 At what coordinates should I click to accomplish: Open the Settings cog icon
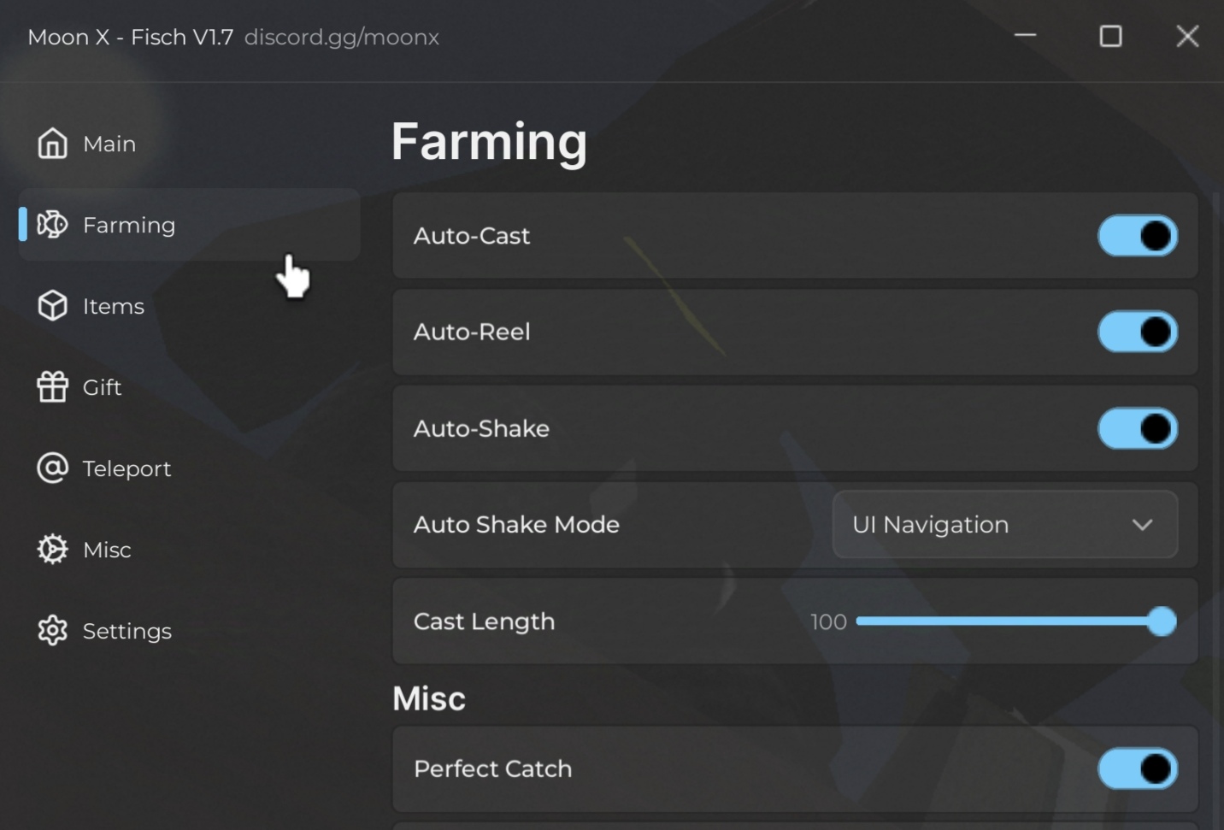point(52,631)
